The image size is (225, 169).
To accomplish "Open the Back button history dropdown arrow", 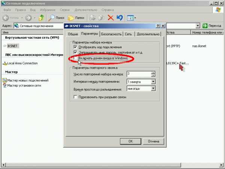I will click(x=22, y=18).
